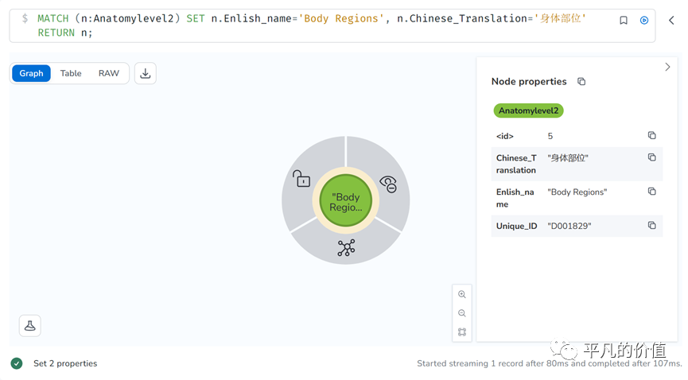Copy the Chinese_Translation property value

651,157
